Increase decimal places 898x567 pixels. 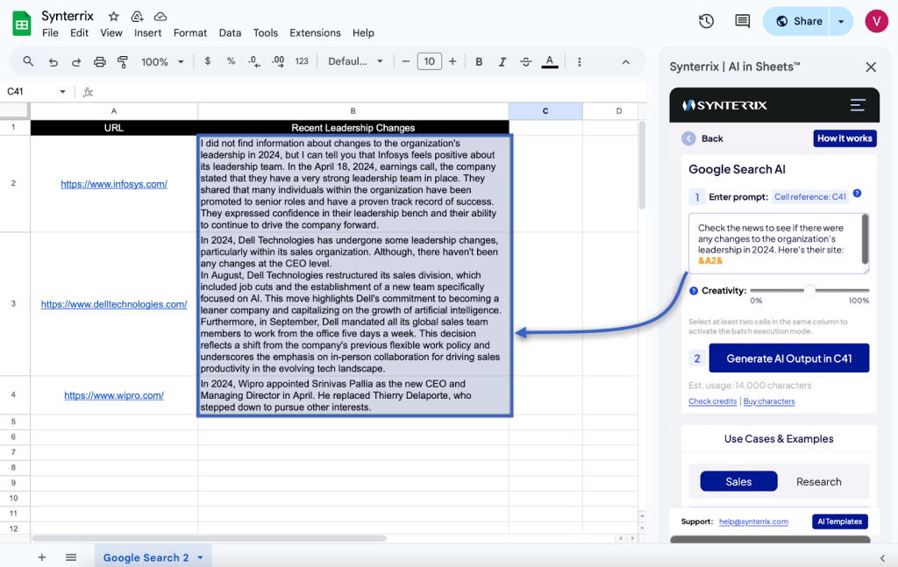(278, 61)
